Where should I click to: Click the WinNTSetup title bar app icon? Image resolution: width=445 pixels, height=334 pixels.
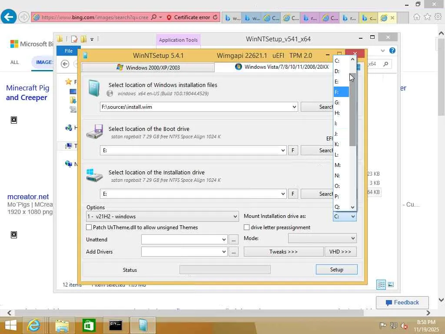pos(85,55)
